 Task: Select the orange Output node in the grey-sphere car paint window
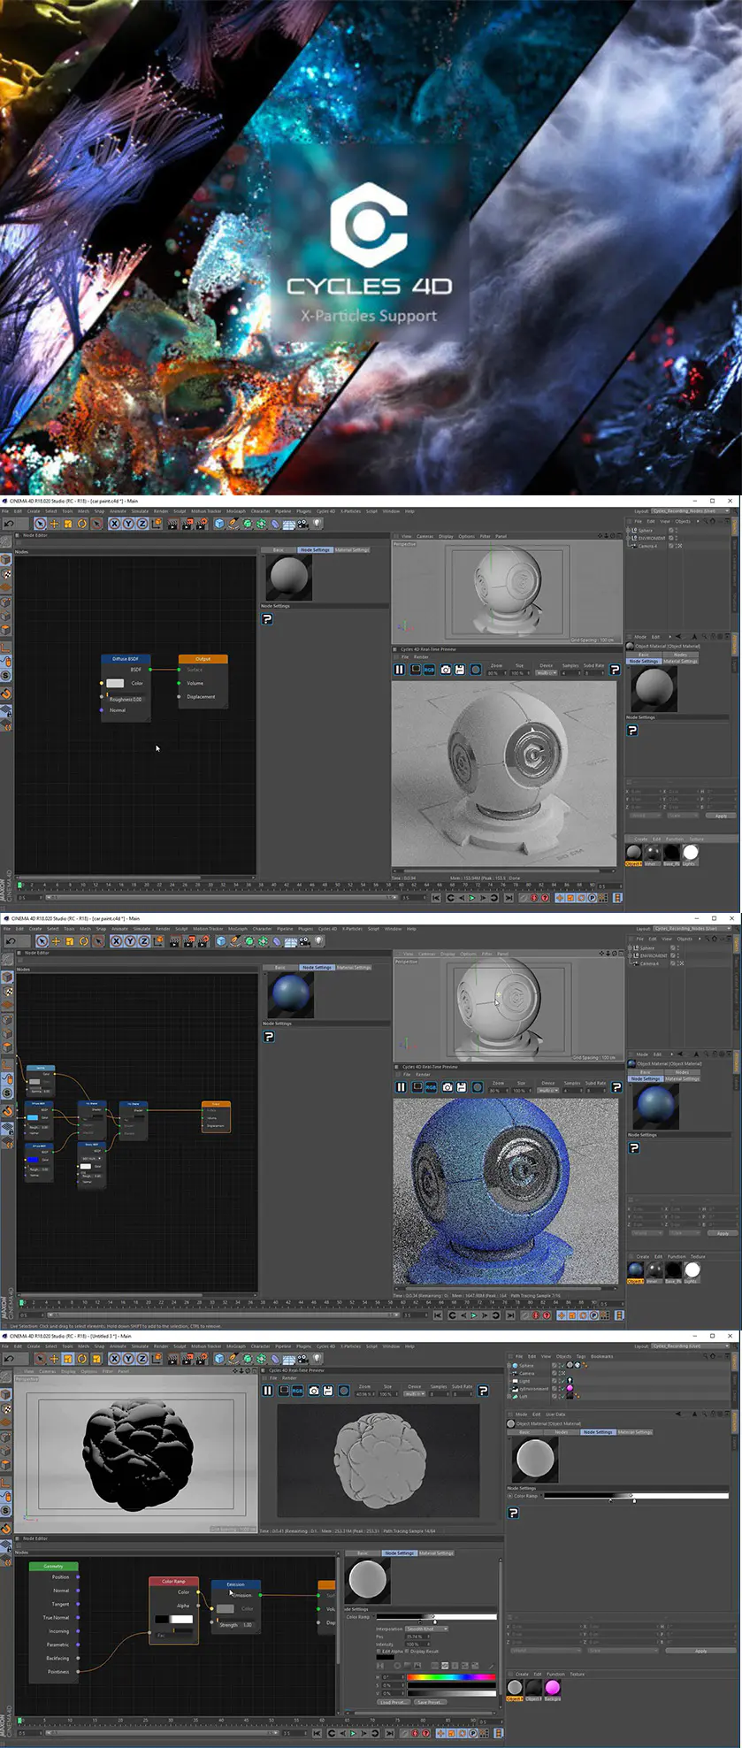[203, 659]
